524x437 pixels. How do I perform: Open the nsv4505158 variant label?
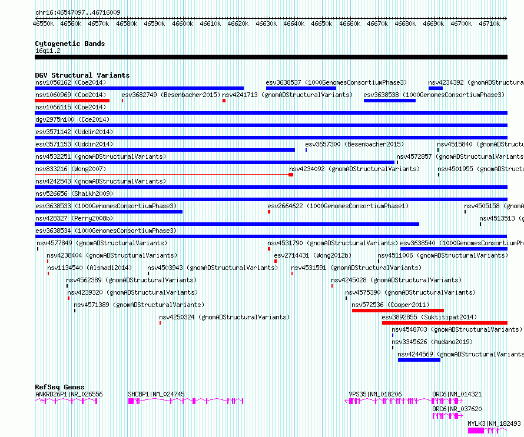coord(493,206)
